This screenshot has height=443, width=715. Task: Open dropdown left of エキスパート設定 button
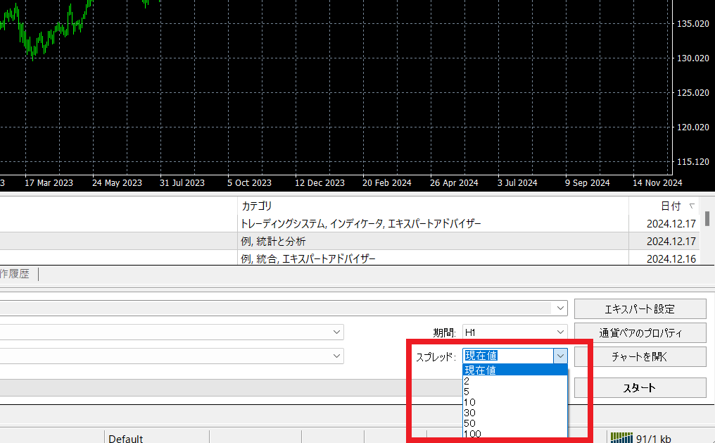pos(560,308)
